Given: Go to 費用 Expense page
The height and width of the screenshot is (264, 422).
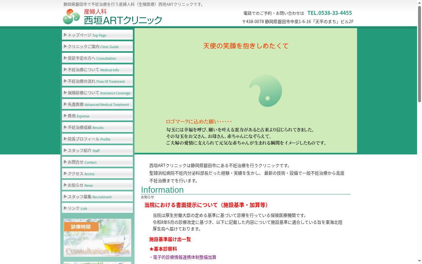Looking at the screenshot, I should (97, 115).
